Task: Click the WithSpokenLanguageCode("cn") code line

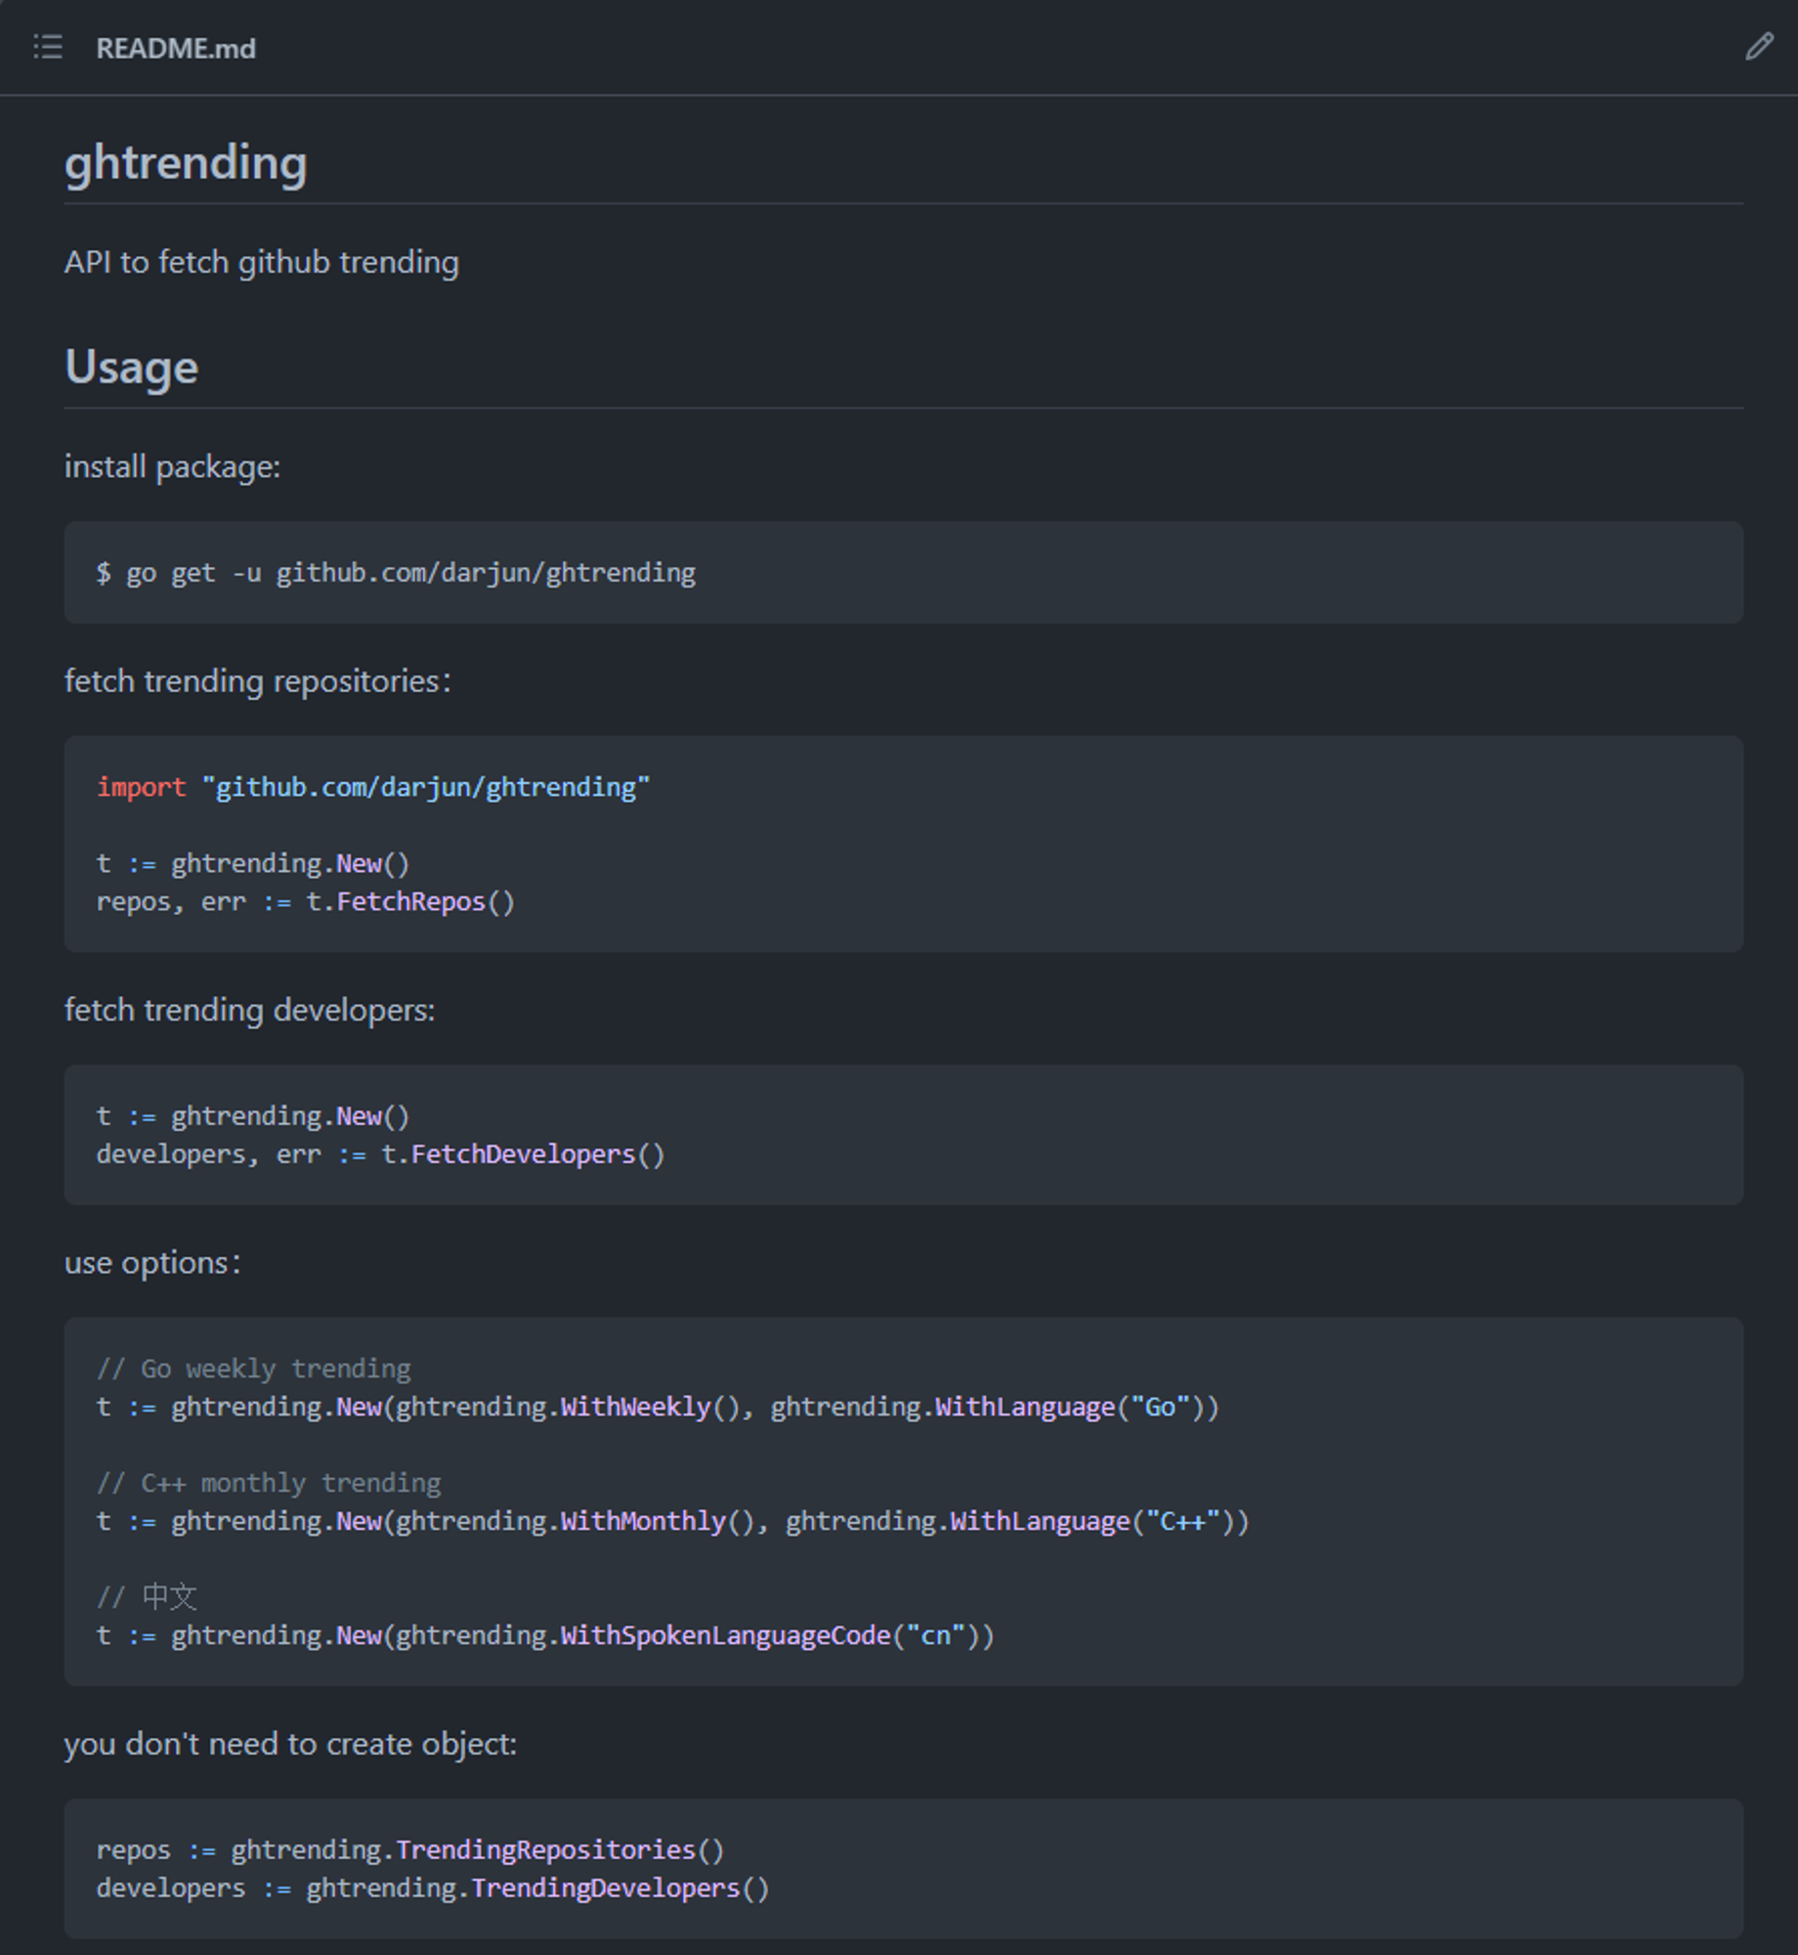Action: click(x=545, y=1635)
